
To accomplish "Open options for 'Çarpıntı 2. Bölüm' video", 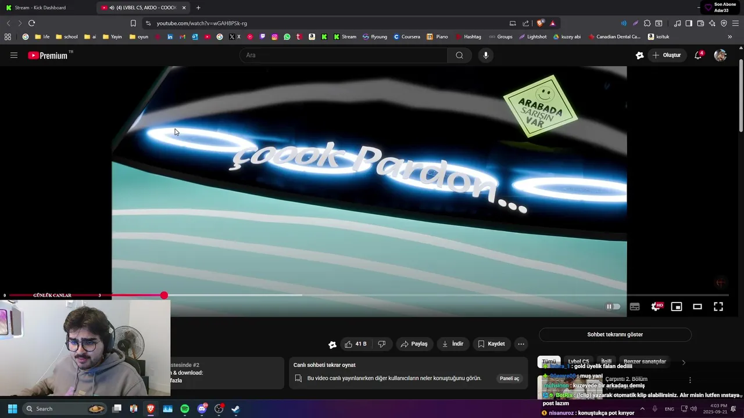I will pyautogui.click(x=690, y=380).
